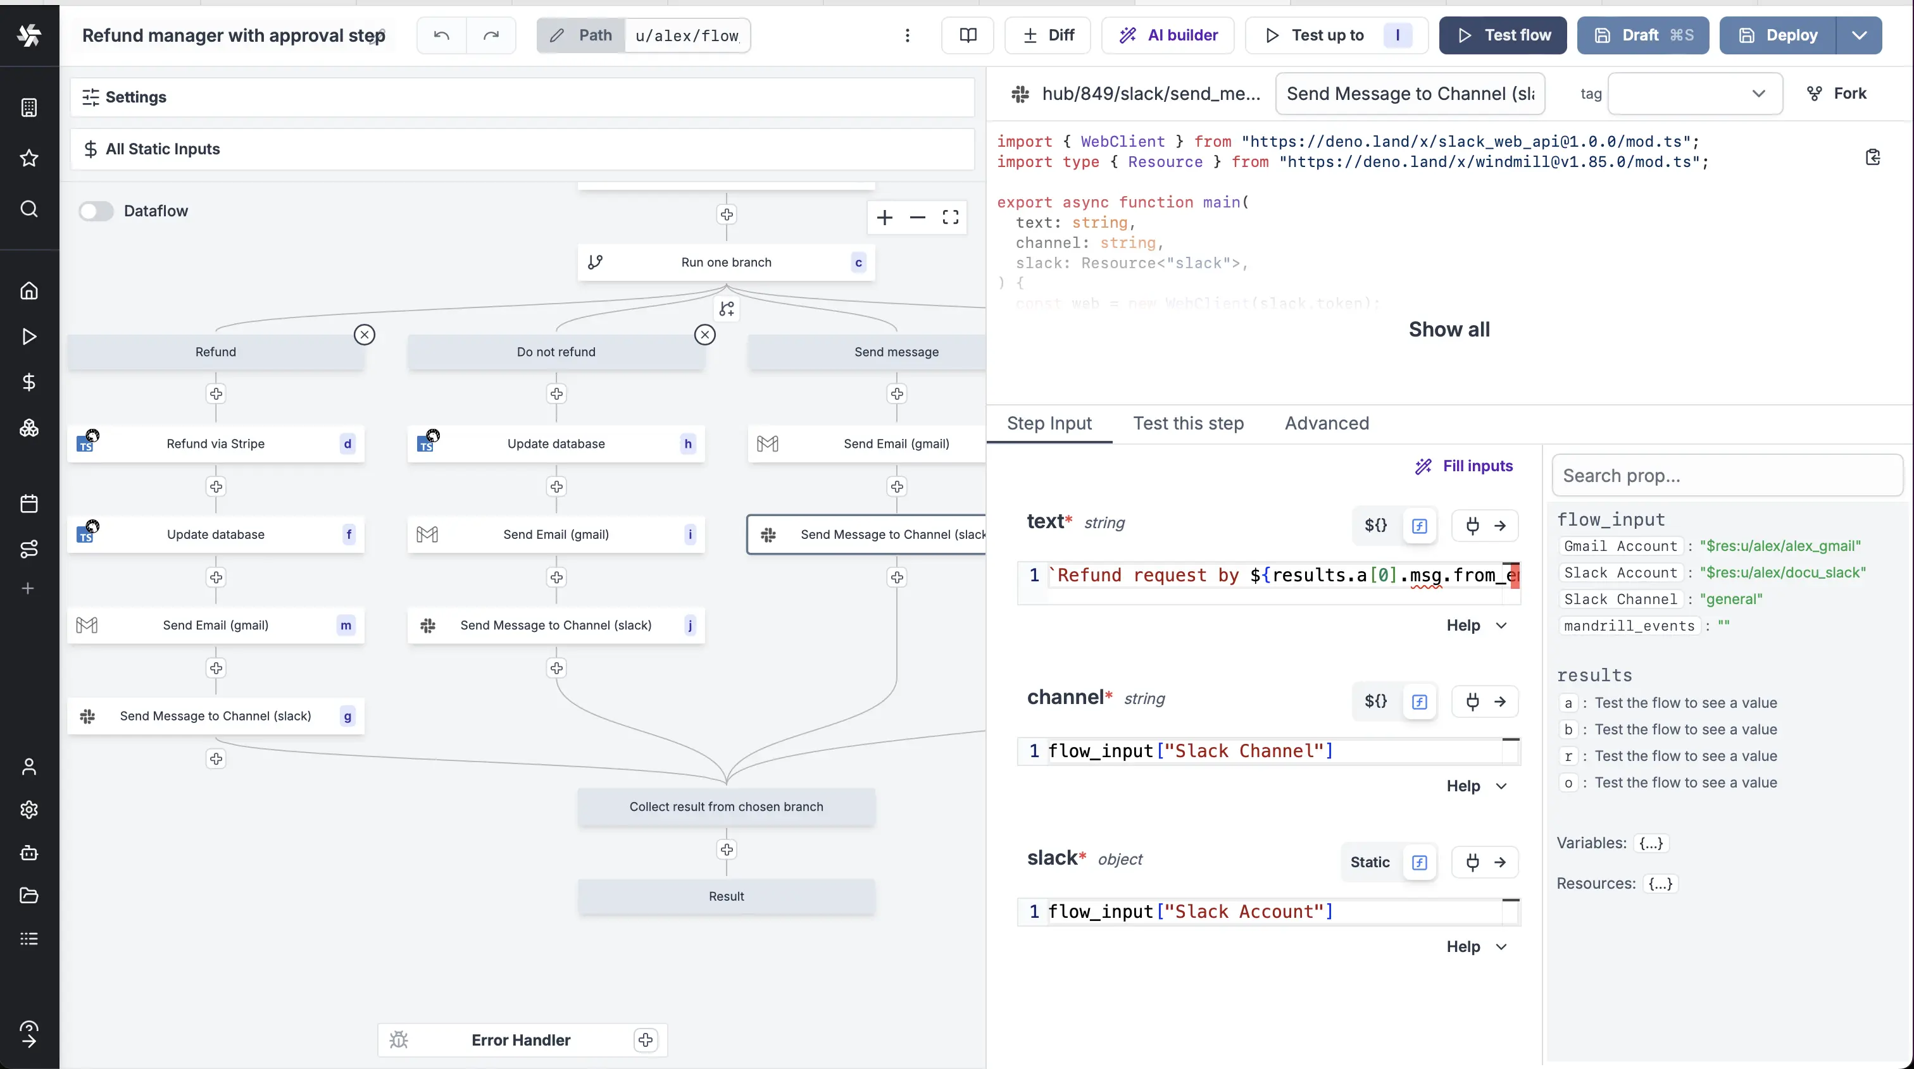Click the Fill inputs button

(1464, 466)
